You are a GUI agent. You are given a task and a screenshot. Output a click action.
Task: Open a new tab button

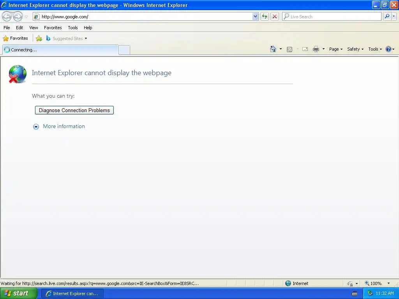point(124,50)
